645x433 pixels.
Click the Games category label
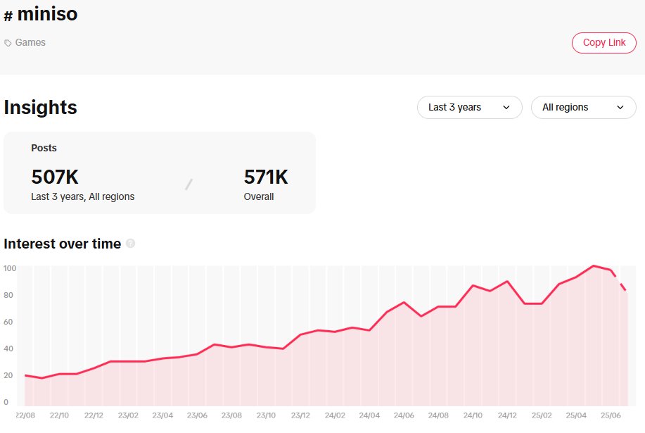pyautogui.click(x=30, y=42)
